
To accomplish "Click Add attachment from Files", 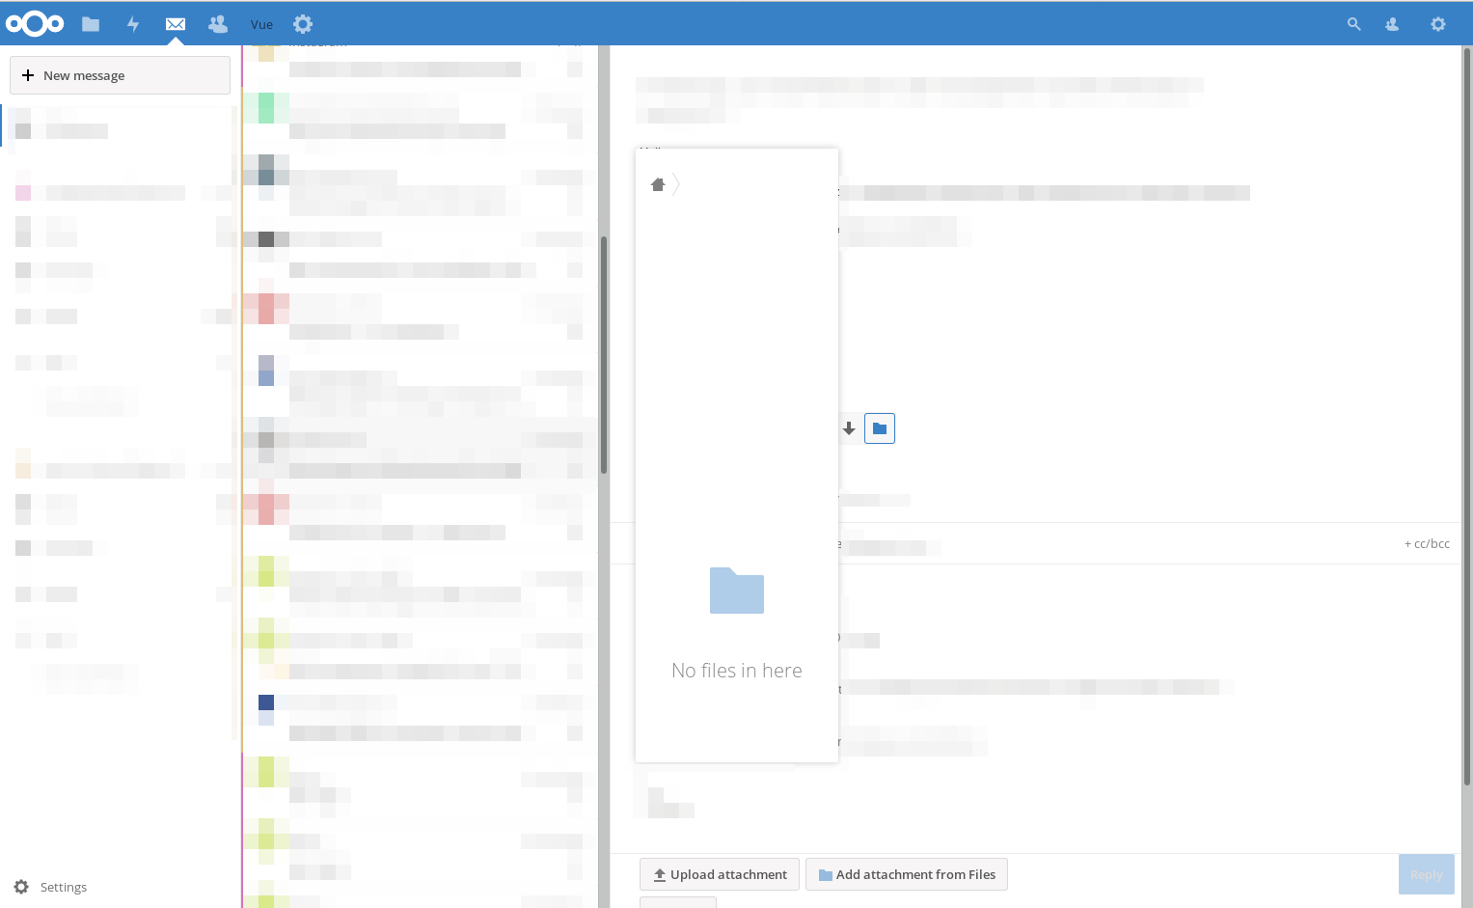I will (906, 874).
